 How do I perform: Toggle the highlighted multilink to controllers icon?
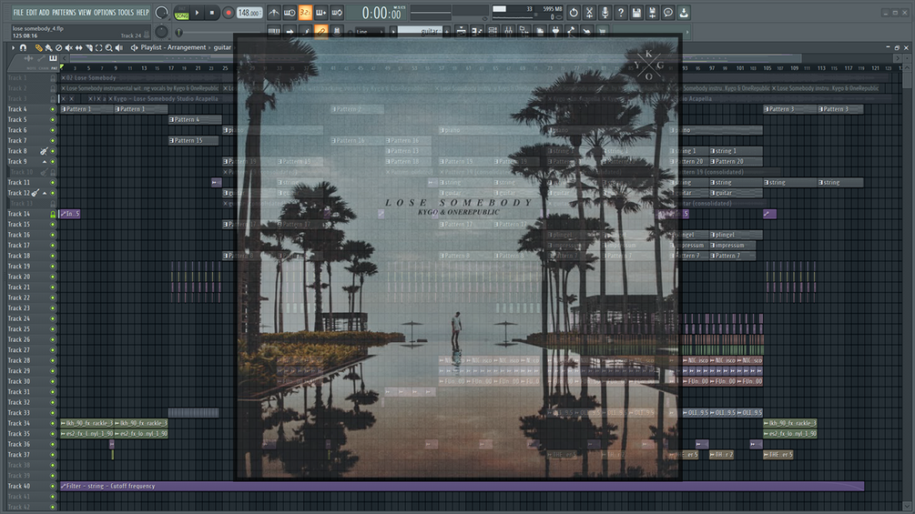[320, 32]
